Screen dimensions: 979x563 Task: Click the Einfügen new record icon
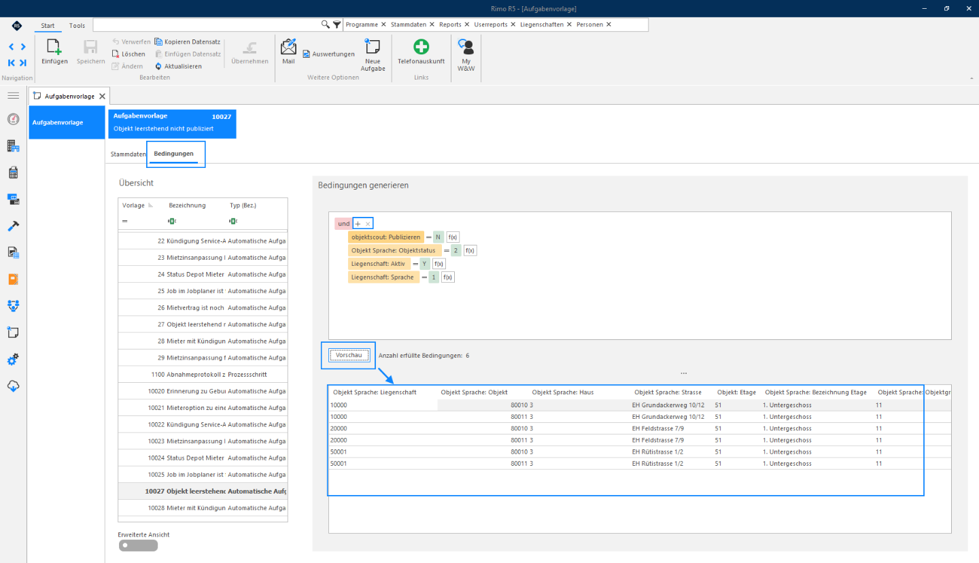pyautogui.click(x=54, y=47)
